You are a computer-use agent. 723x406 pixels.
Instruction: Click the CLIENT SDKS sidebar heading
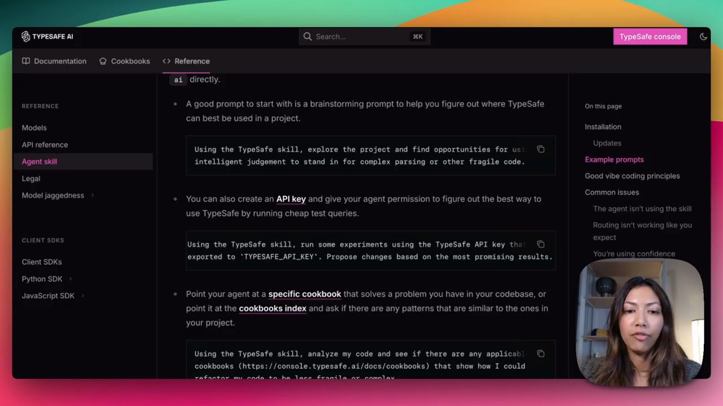[x=43, y=240]
